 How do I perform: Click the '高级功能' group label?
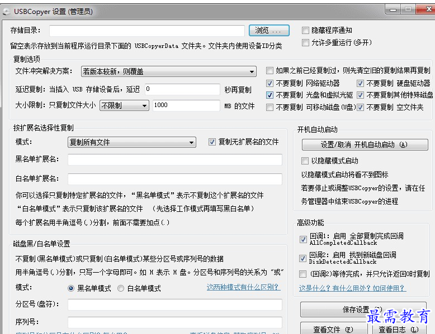310,222
